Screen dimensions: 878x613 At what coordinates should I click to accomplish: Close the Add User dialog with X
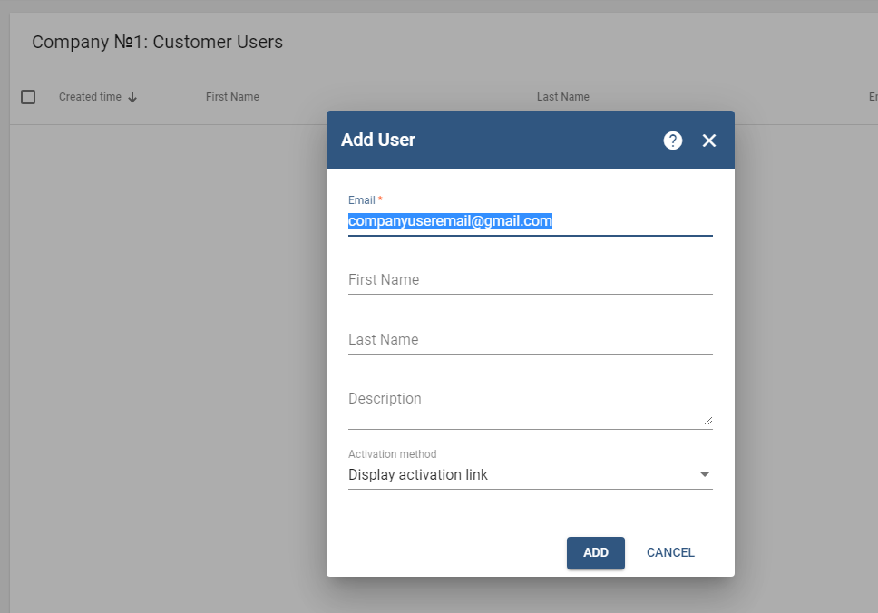[x=709, y=141]
